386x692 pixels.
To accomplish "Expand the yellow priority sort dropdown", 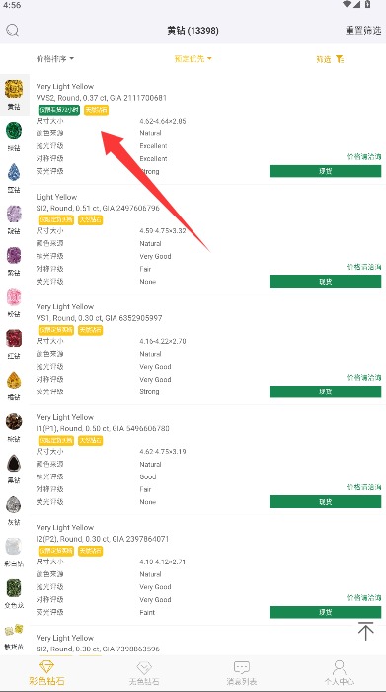I will [193, 58].
